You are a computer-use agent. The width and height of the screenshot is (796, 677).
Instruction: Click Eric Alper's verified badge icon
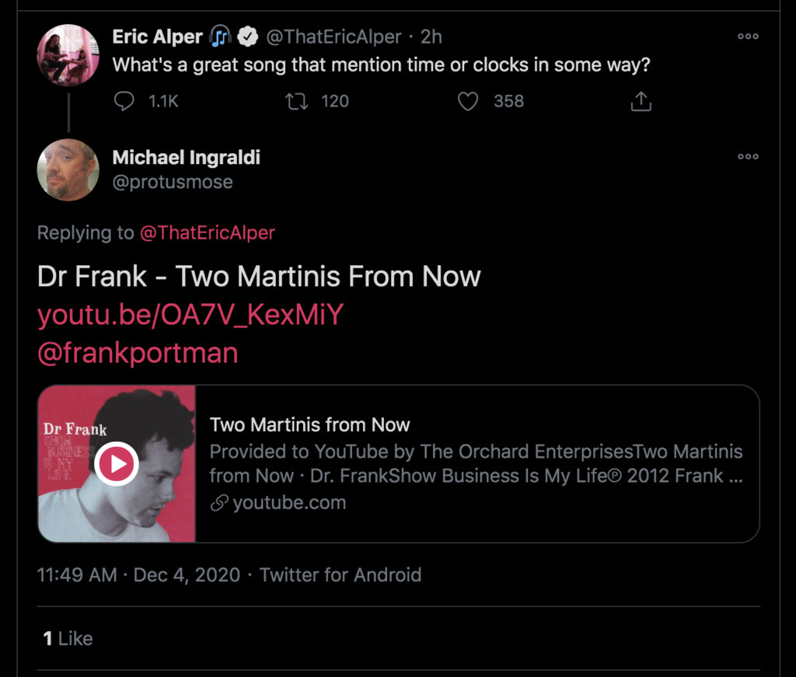pyautogui.click(x=247, y=37)
